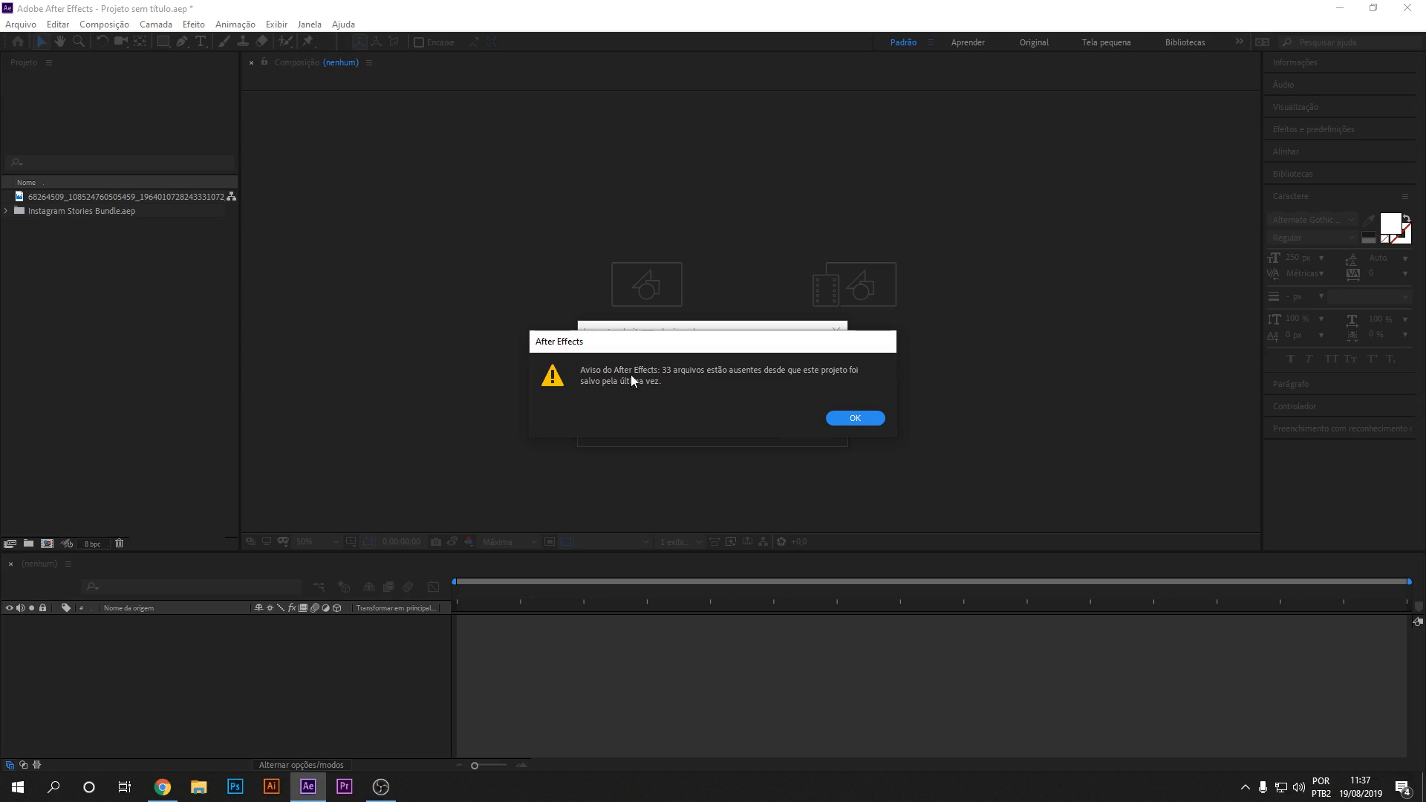Switch to the Aprender workspace tab
The image size is (1426, 802).
967,42
